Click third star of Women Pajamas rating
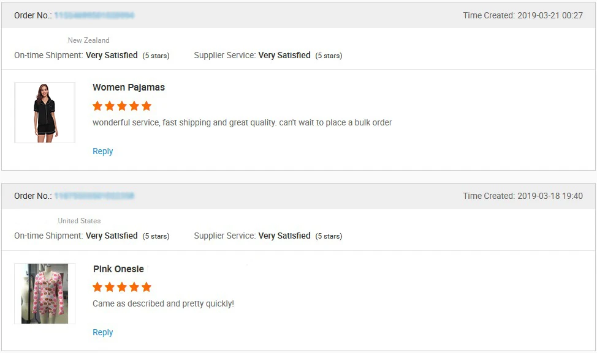The width and height of the screenshot is (597, 353). point(122,106)
